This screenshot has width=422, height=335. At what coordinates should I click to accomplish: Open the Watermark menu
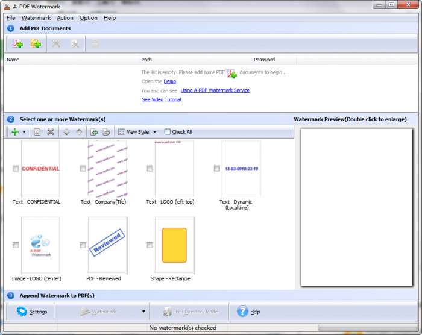tap(36, 18)
